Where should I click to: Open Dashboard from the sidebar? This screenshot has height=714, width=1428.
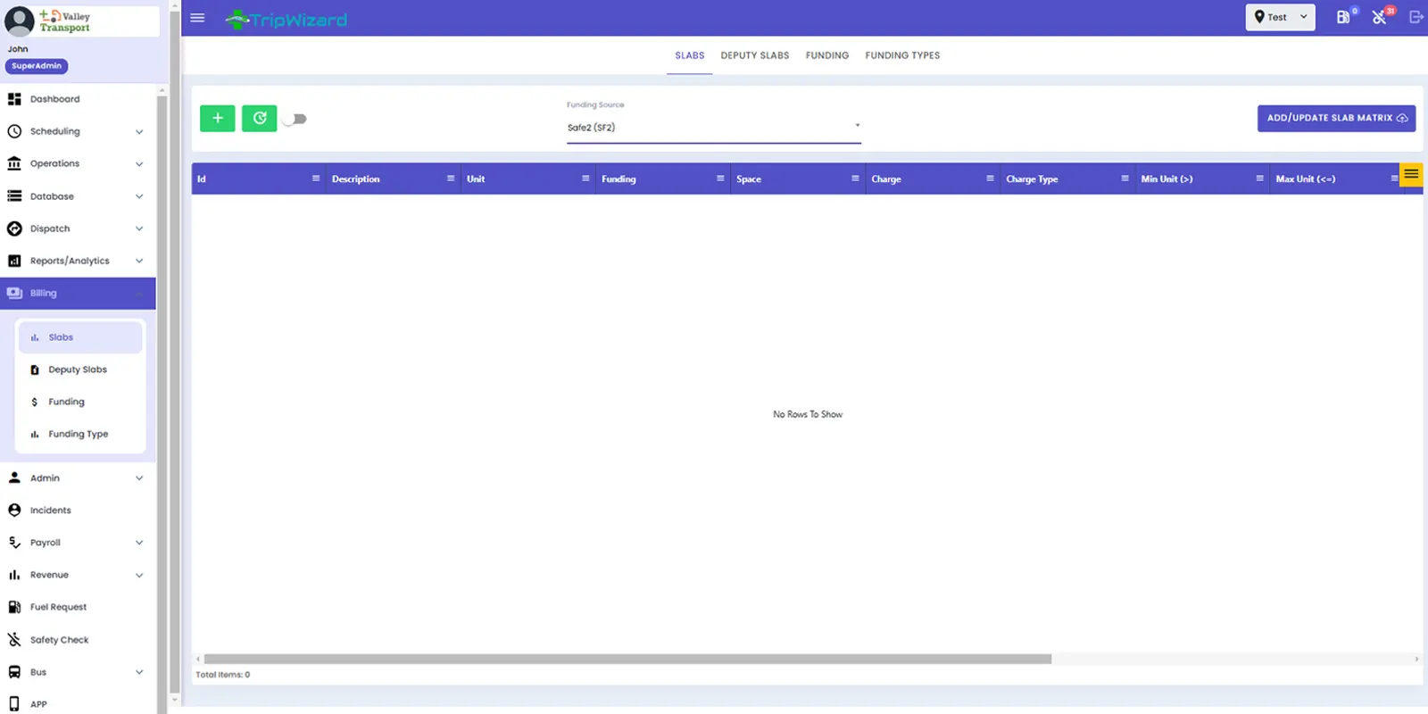pos(54,99)
